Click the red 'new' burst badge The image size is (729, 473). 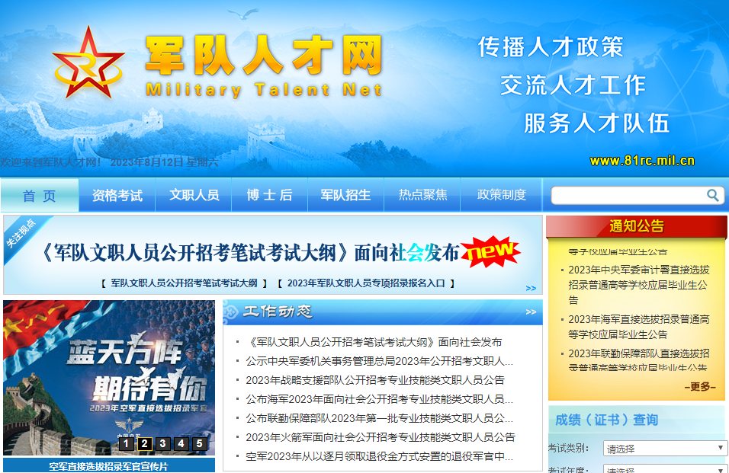491,251
